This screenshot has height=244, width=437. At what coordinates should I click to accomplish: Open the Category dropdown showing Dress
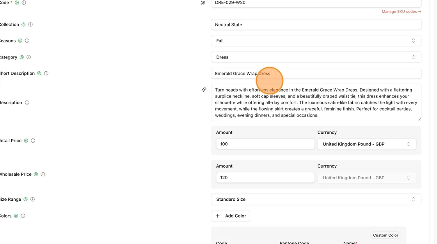point(316,57)
